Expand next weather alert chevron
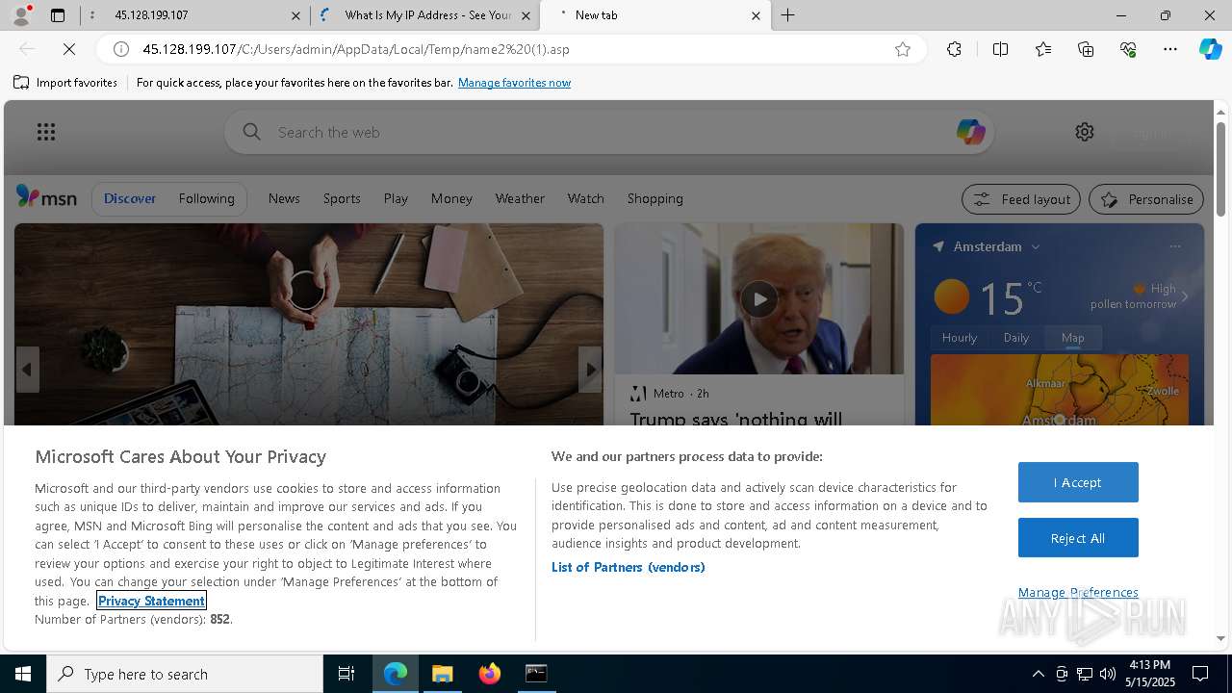This screenshot has height=693, width=1232. point(1185,296)
